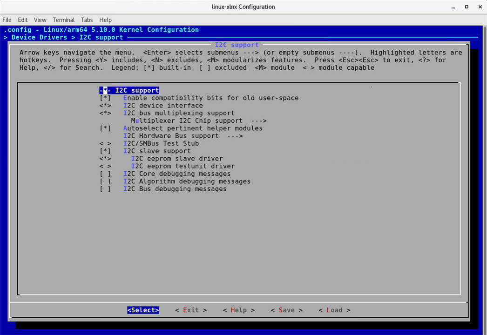Maximize the linux-xlnx Configuration window
The image size is (487, 335).
pyautogui.click(x=467, y=7)
